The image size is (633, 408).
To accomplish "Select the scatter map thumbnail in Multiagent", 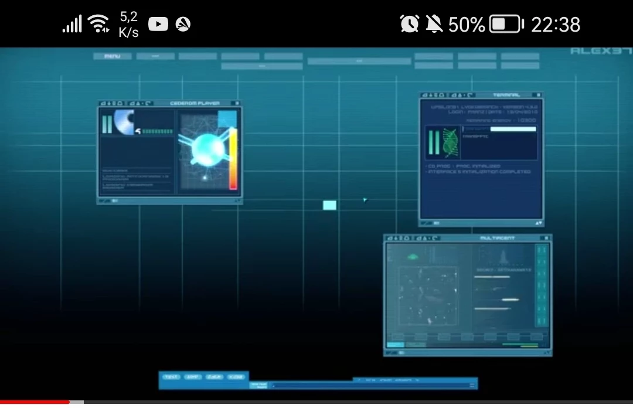I will (x=428, y=296).
